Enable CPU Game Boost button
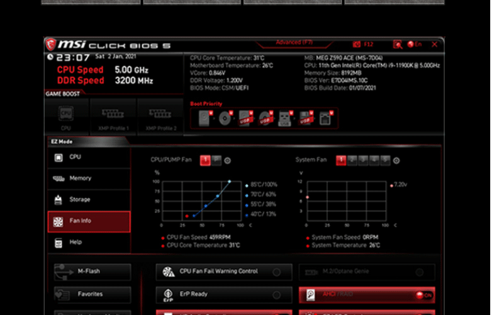 (x=66, y=117)
